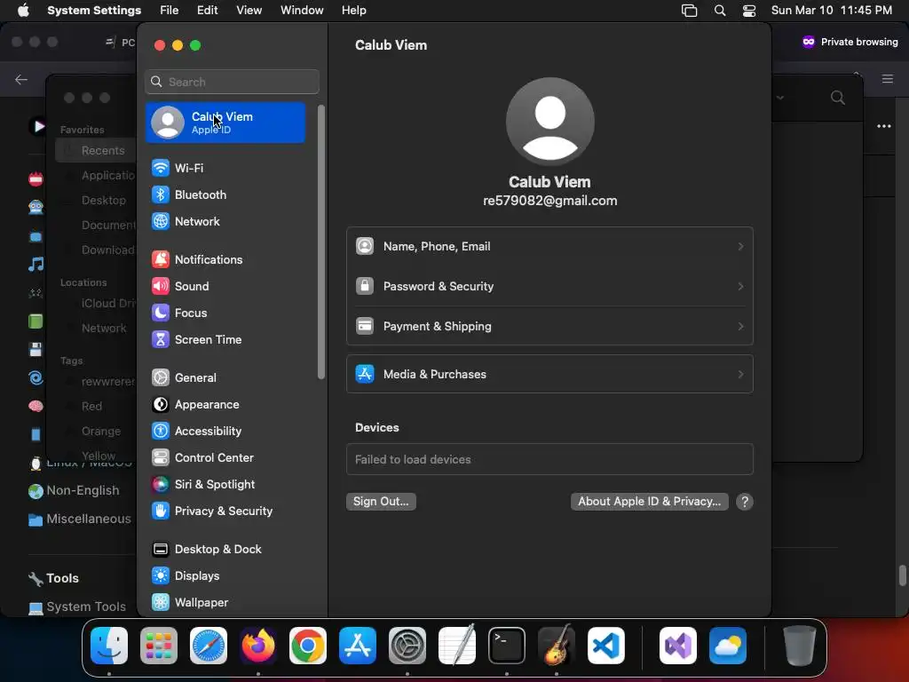Open the Apple menu
Viewport: 909px width, 682px height.
click(x=23, y=11)
